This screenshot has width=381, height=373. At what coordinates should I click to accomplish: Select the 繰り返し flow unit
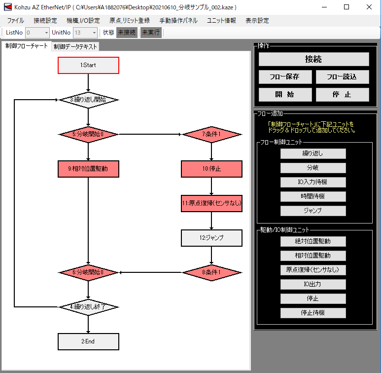pyautogui.click(x=313, y=153)
